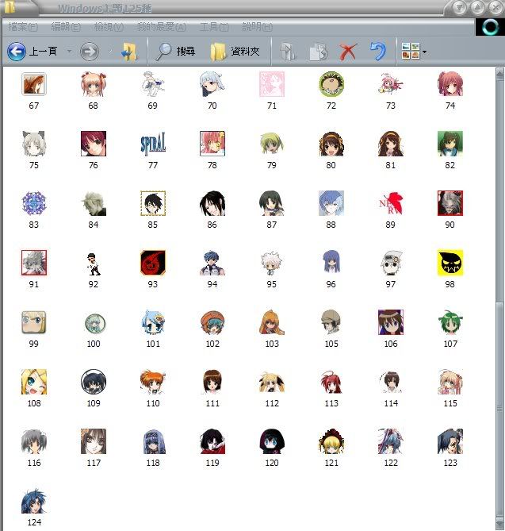The width and height of the screenshot is (505, 531).
Task: Click the file name 69
Action: coord(152,106)
